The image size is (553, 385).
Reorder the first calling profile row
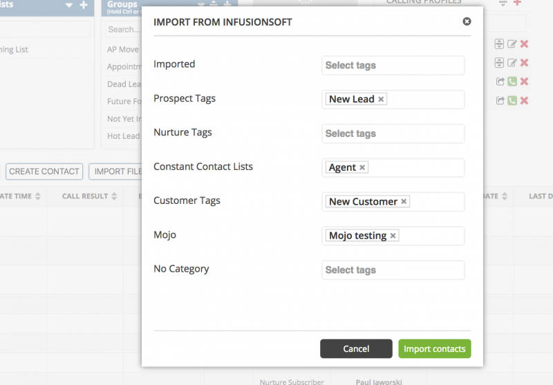click(499, 44)
